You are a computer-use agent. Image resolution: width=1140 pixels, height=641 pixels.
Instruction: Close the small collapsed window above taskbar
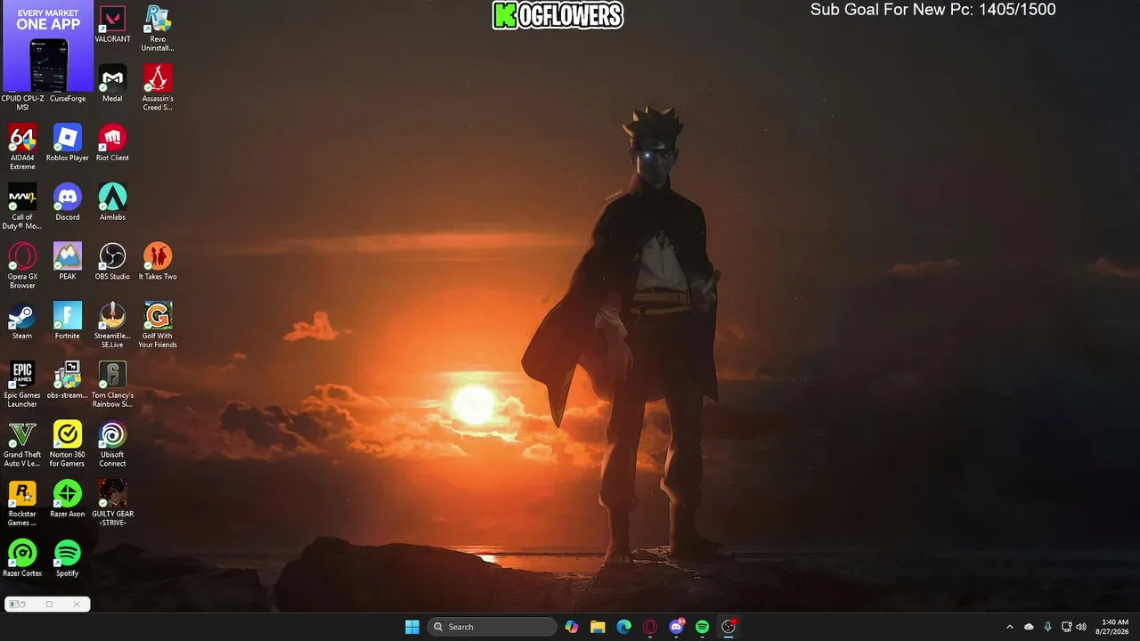click(77, 604)
